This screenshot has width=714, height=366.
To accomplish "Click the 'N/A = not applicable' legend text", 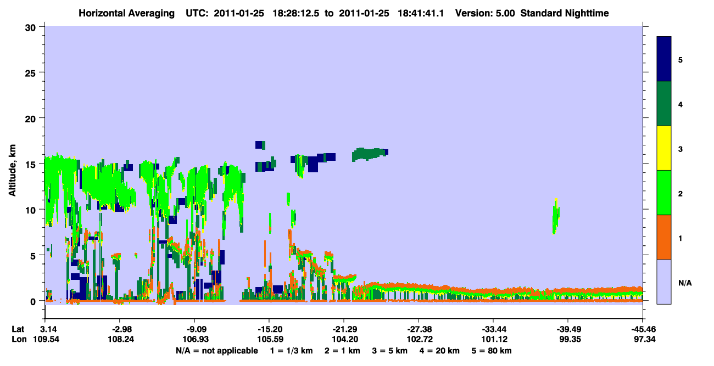I will (216, 351).
